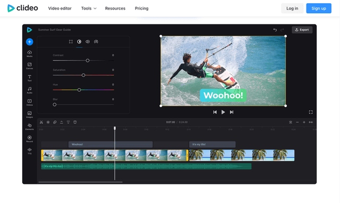Play the video preview
The height and width of the screenshot is (203, 340).
[223, 112]
